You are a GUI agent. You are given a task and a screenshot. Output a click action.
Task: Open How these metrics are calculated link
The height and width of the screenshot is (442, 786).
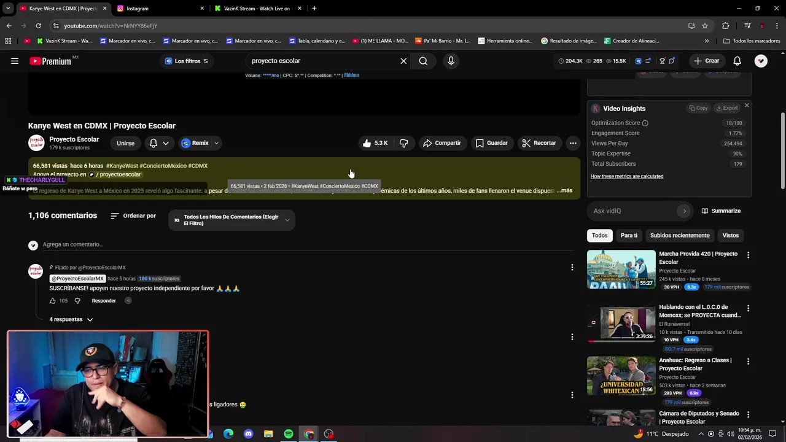(x=627, y=176)
